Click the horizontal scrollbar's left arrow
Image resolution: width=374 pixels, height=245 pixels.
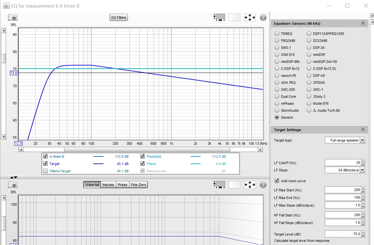pyautogui.click(x=21, y=150)
